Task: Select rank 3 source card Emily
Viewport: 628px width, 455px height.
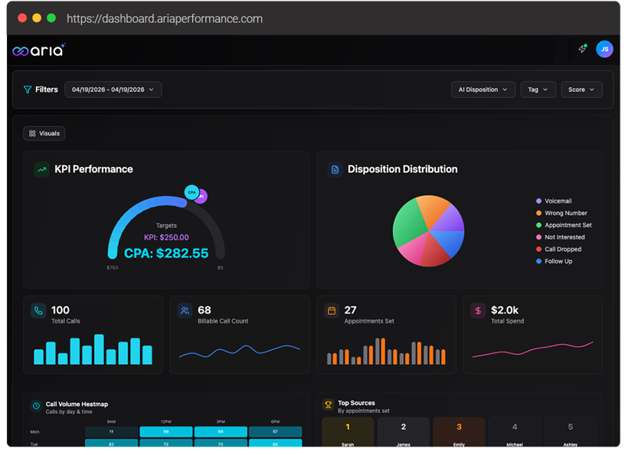Action: 459,432
